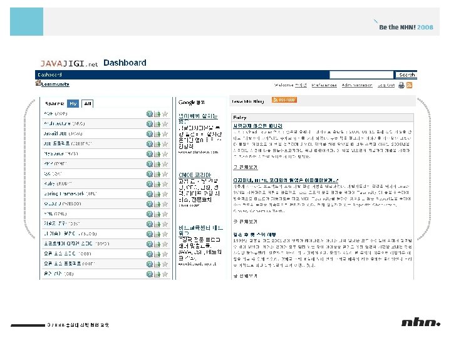
Task: Toggle the favourite star for the QA space
Action: coord(165,174)
